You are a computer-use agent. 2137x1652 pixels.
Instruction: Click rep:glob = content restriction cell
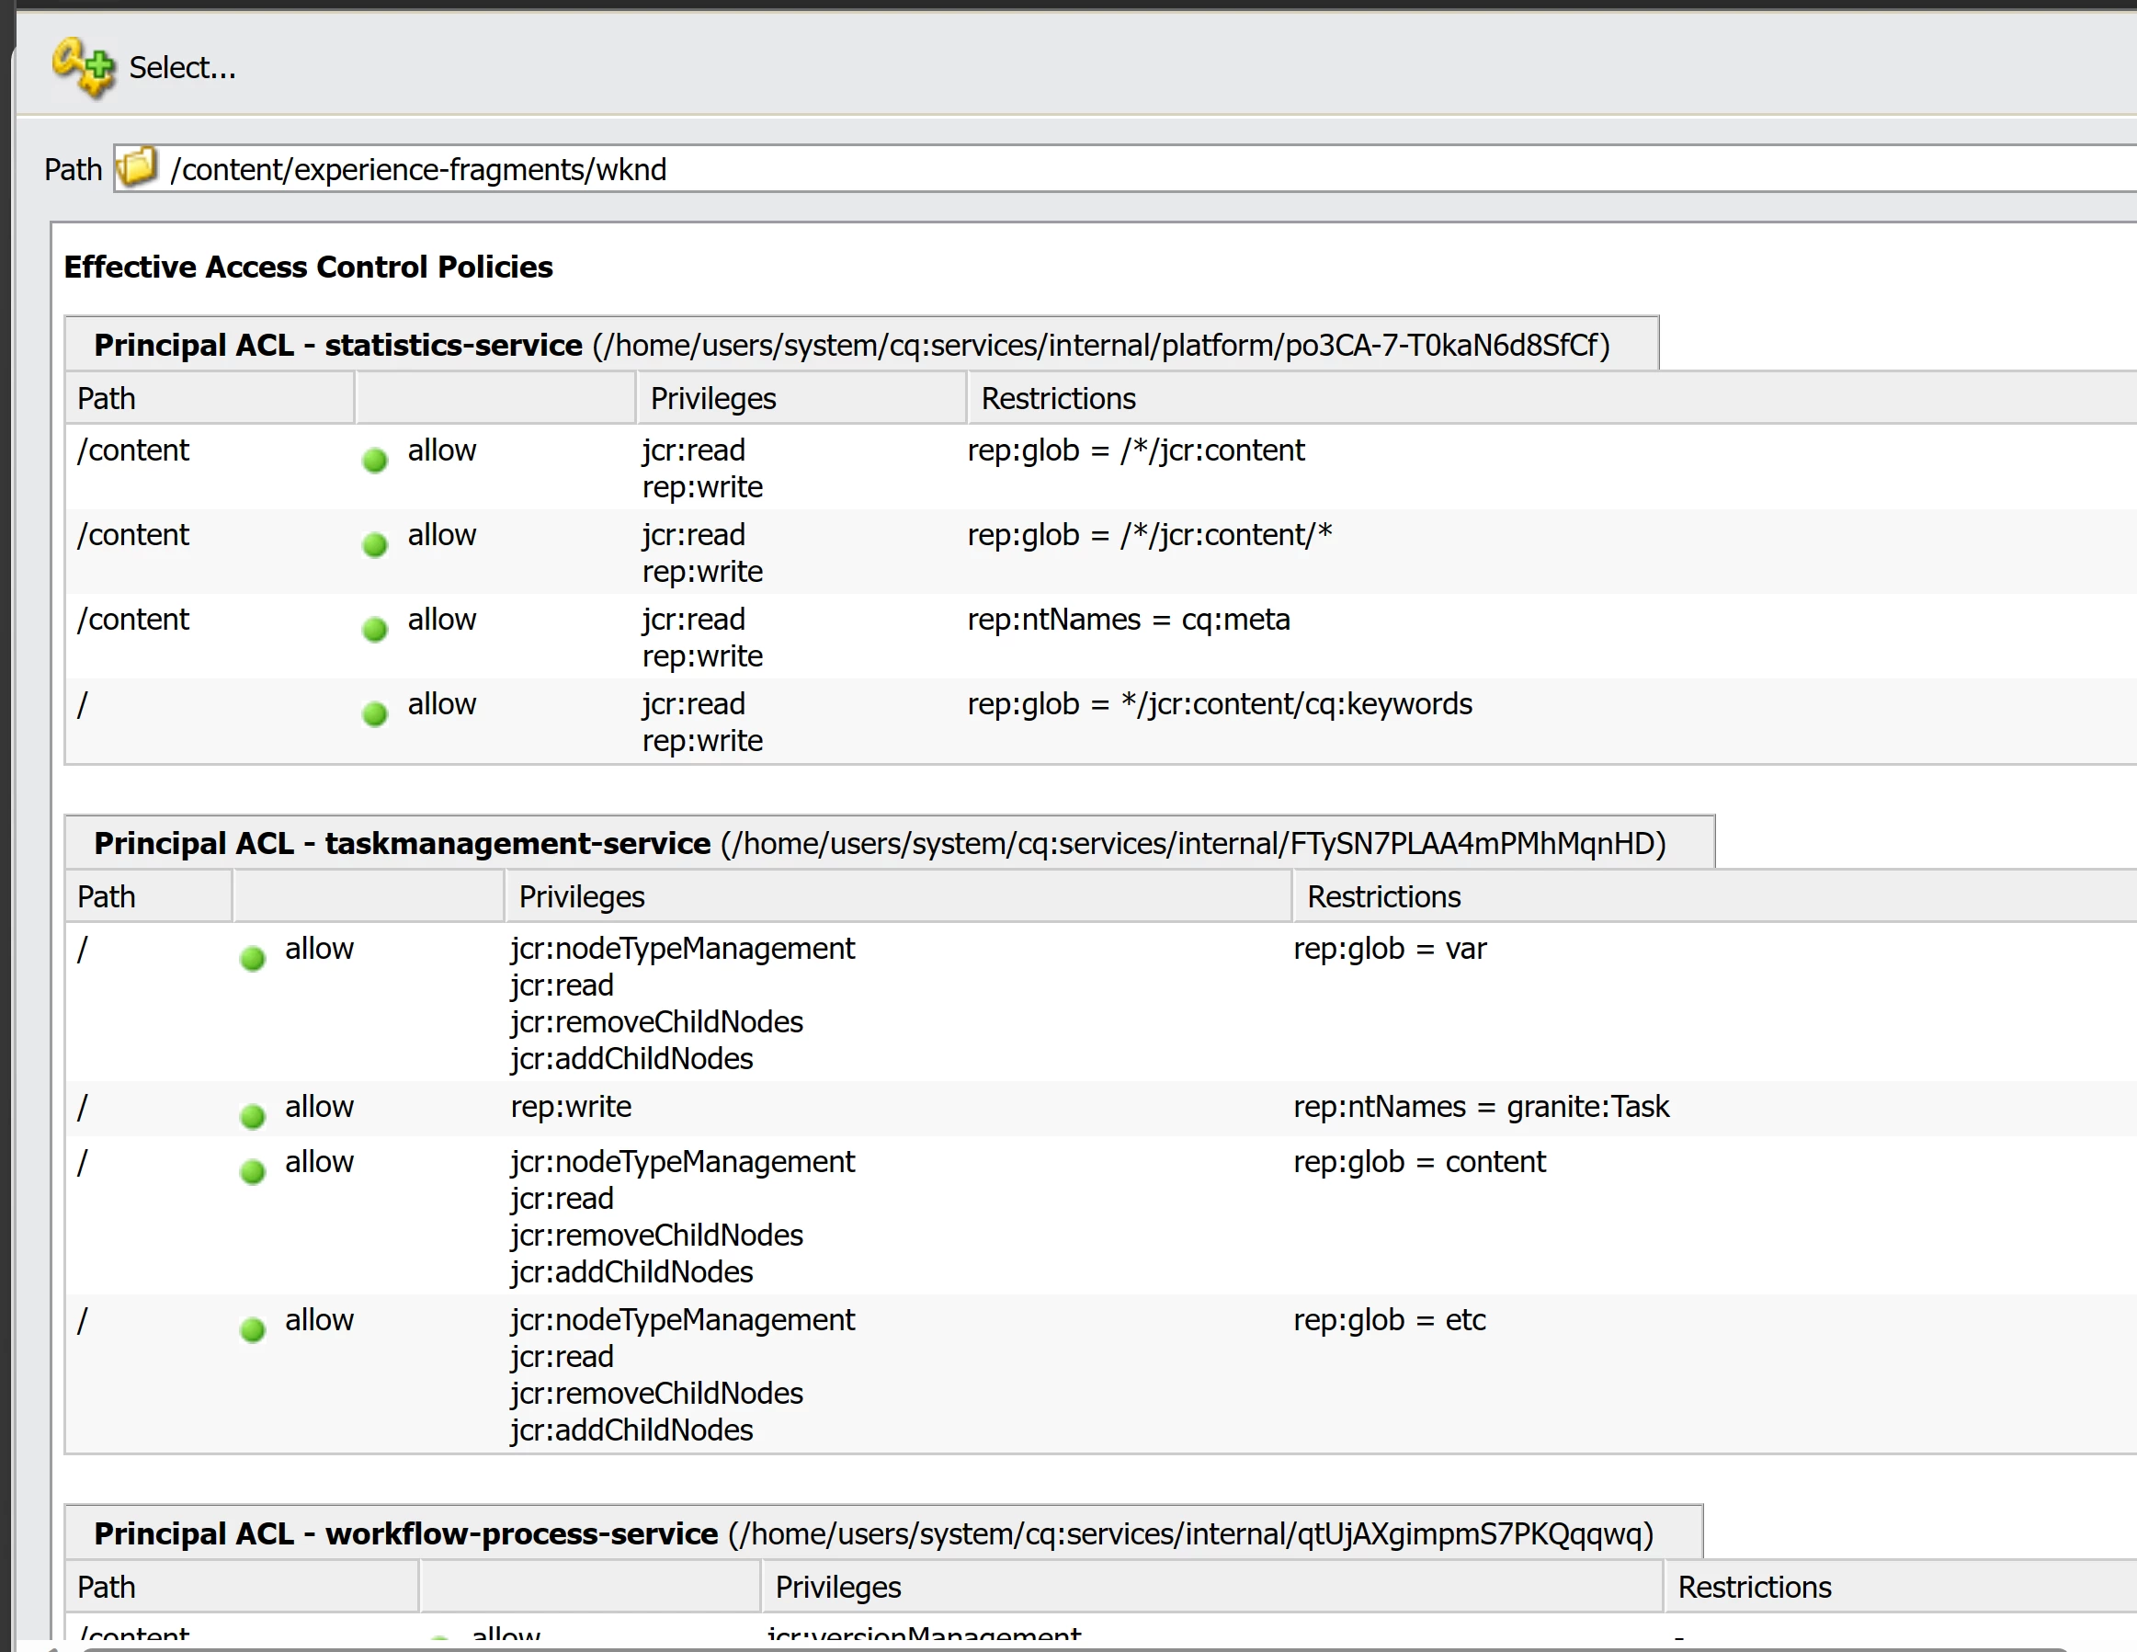tap(1419, 1162)
